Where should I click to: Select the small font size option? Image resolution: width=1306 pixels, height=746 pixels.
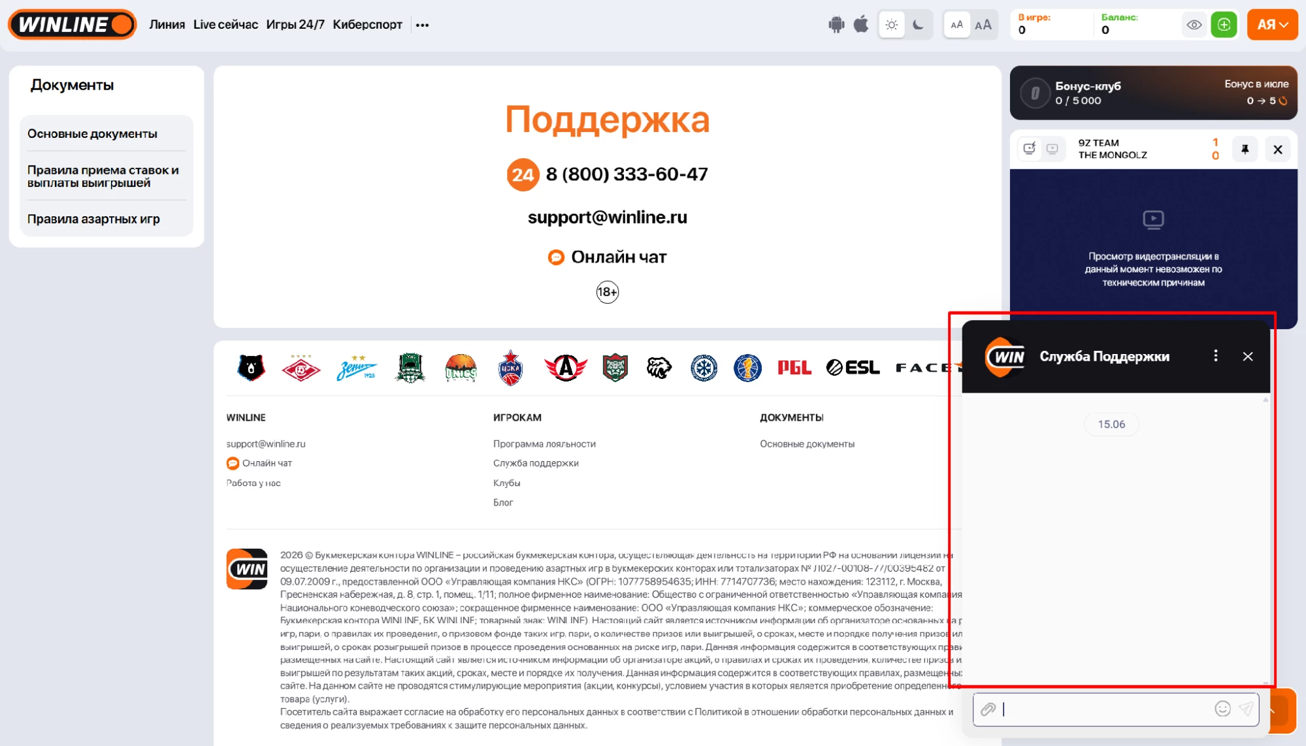(x=956, y=25)
